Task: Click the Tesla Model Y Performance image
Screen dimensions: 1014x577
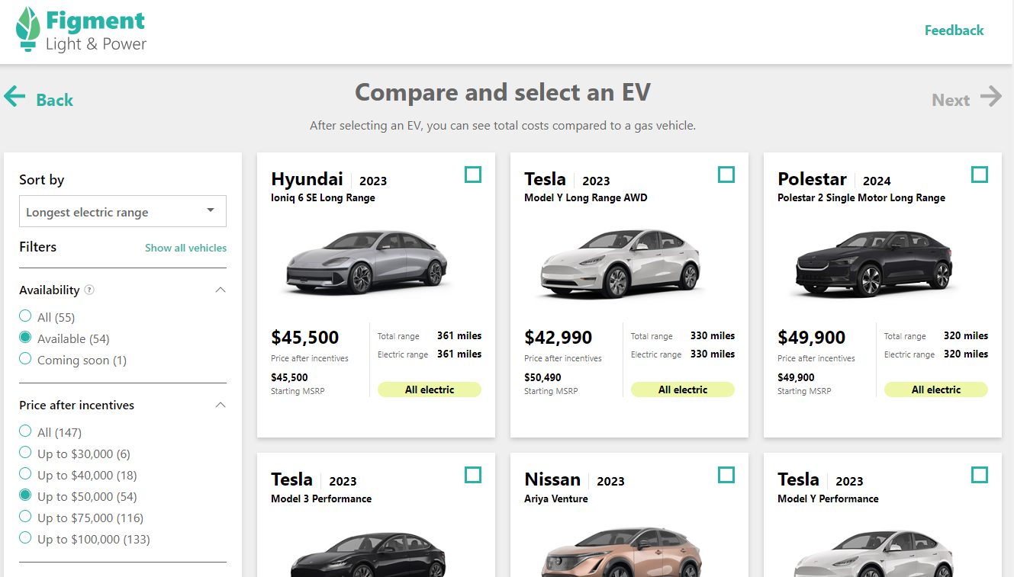Action: pyautogui.click(x=874, y=553)
